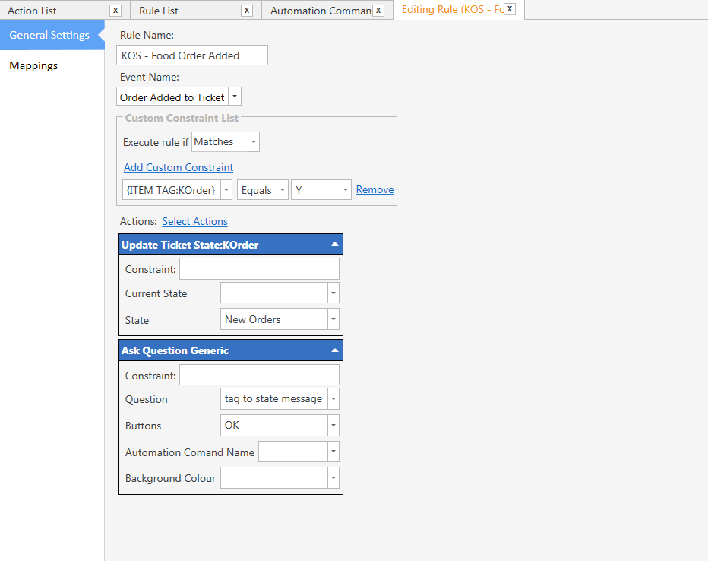708x561 pixels.
Task: Open the {ITEM TAG:KOrder} constraint dropdown
Action: click(226, 190)
